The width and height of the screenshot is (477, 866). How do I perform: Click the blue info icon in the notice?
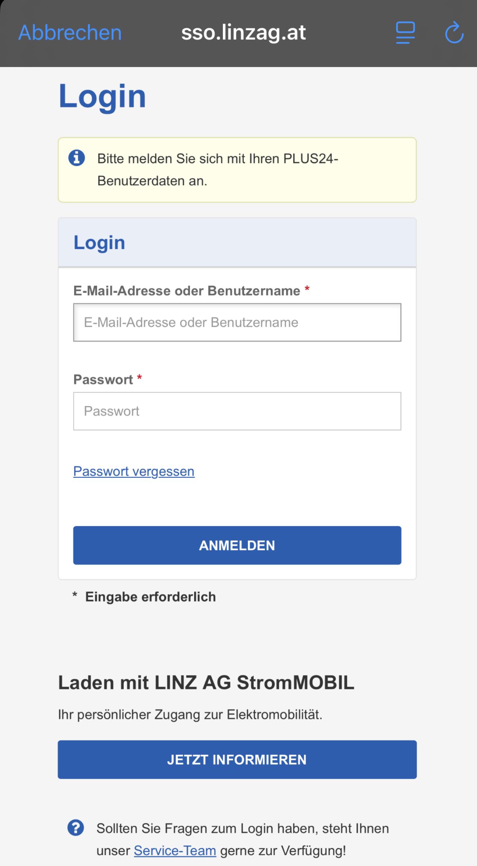point(76,158)
